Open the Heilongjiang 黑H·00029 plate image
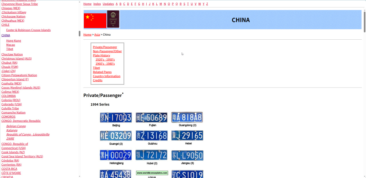The width and height of the screenshot is (366, 178). [x=116, y=155]
